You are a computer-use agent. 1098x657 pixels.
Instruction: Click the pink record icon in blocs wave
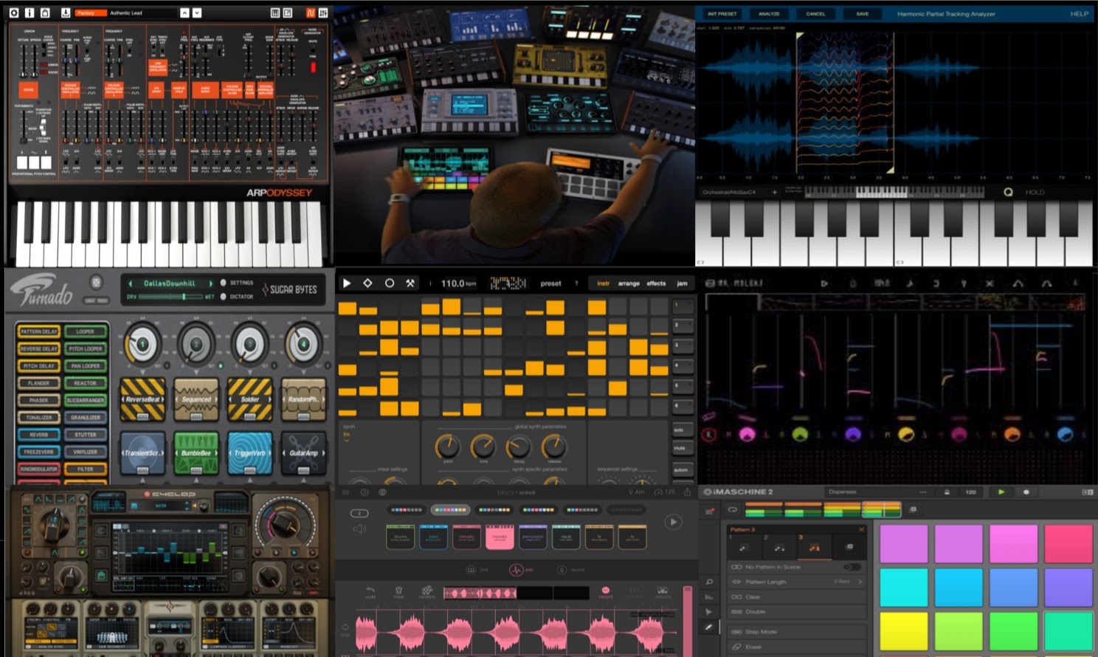click(x=605, y=591)
